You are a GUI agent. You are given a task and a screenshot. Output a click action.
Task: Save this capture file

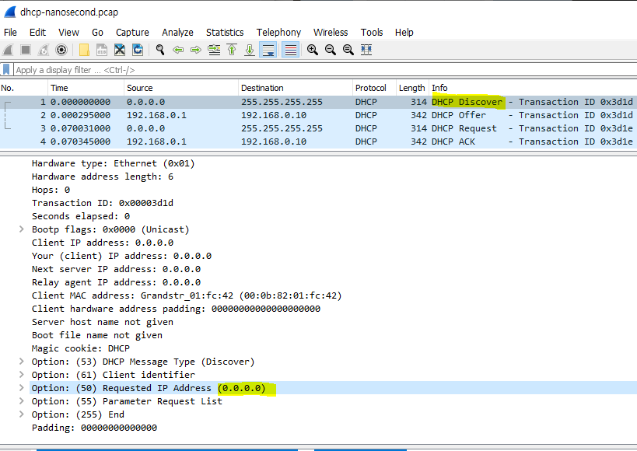(102, 50)
